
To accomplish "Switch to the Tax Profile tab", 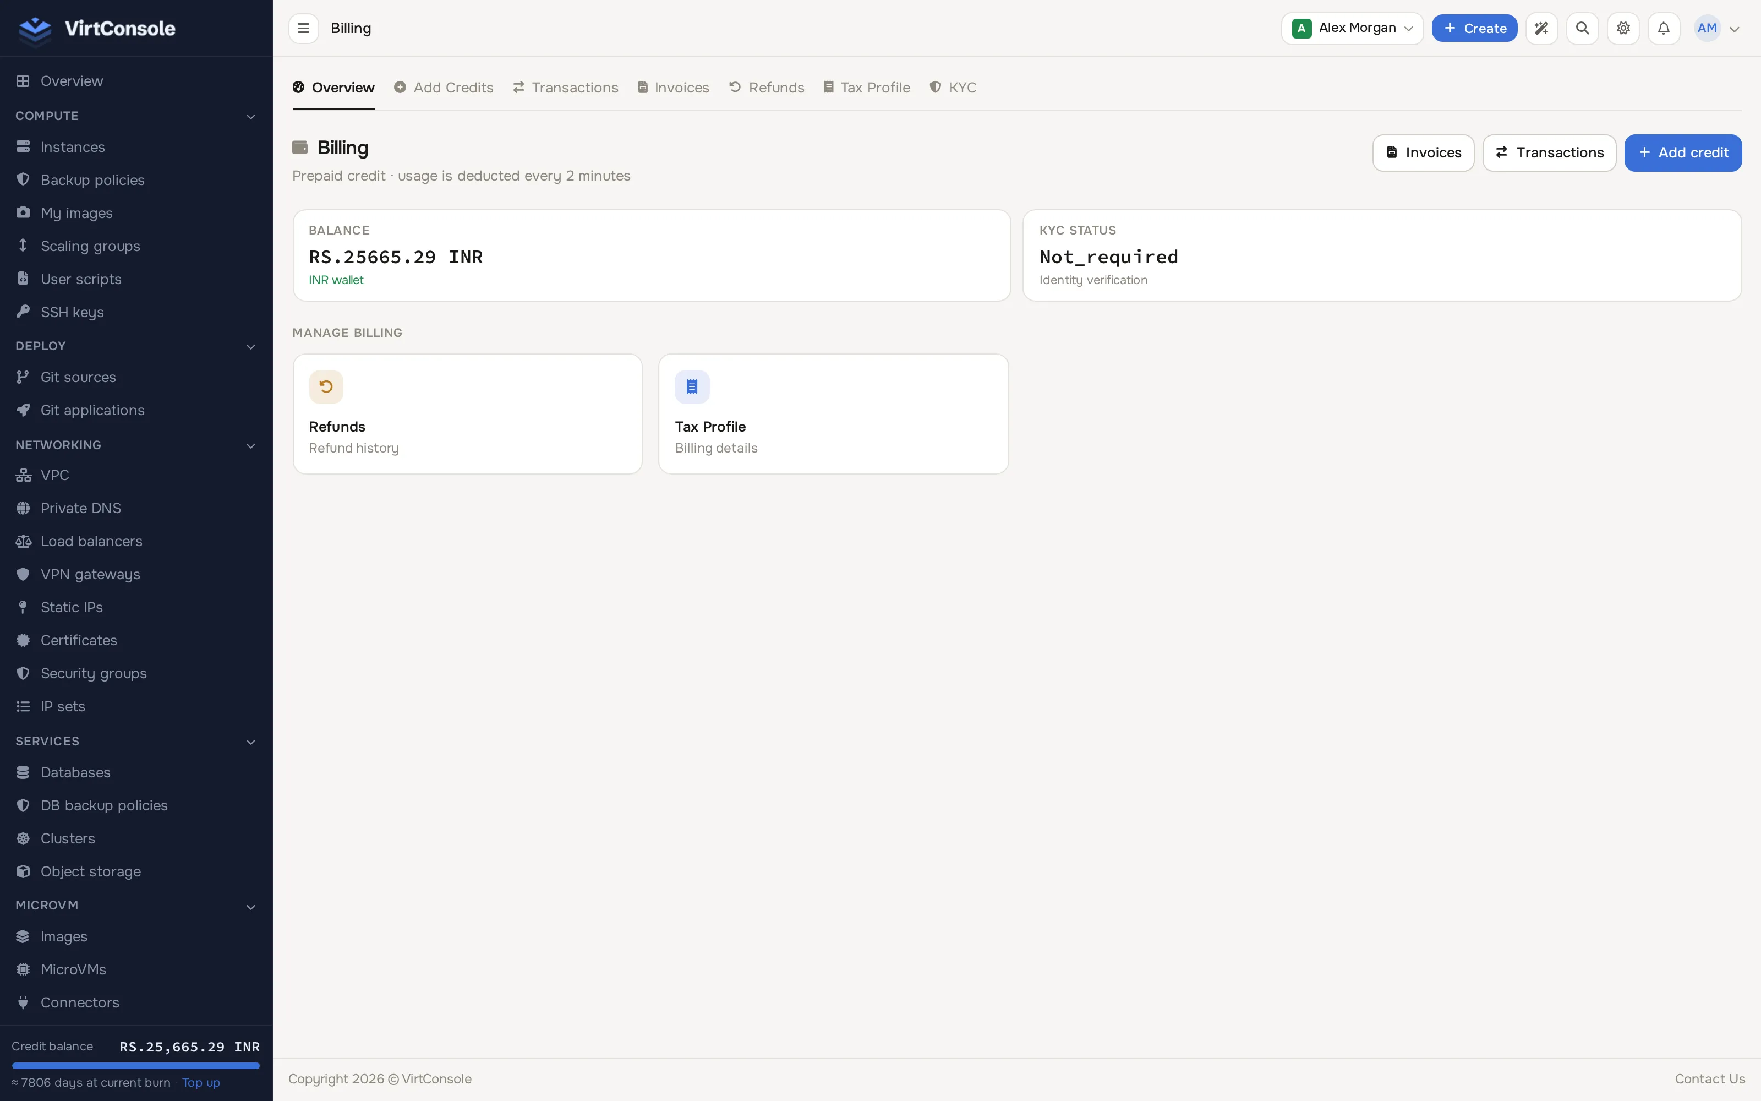I will [x=867, y=88].
